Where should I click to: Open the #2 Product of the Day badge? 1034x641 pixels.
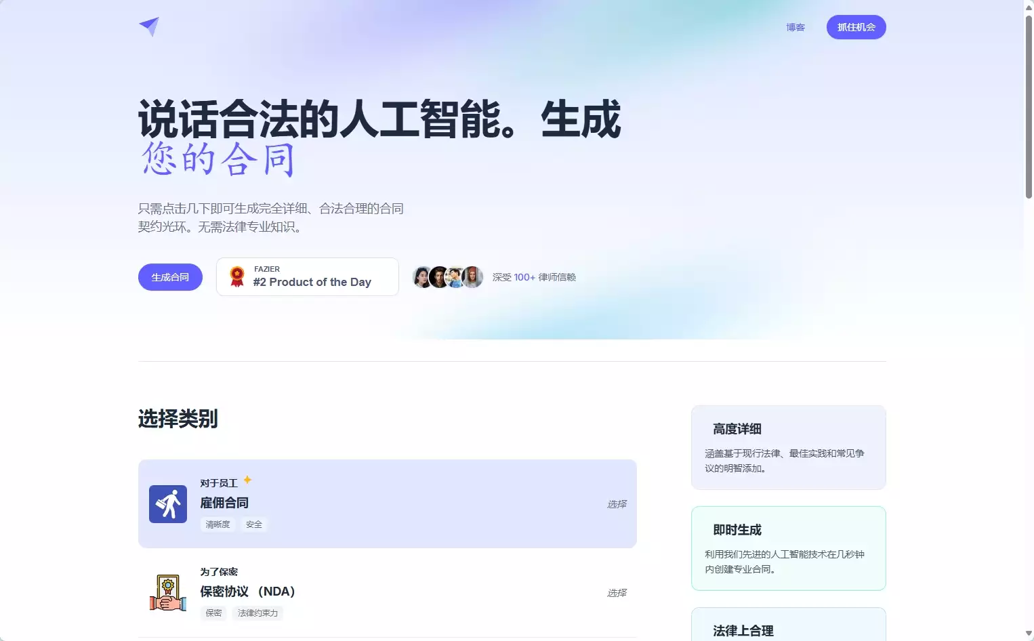[308, 276]
